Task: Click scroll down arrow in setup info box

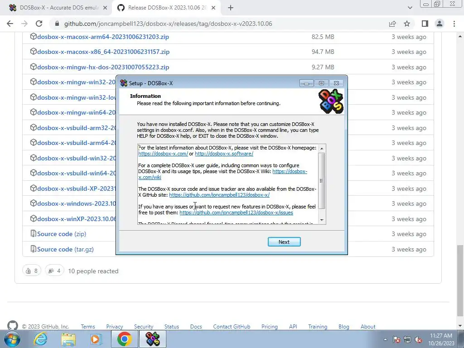Action: point(322,220)
